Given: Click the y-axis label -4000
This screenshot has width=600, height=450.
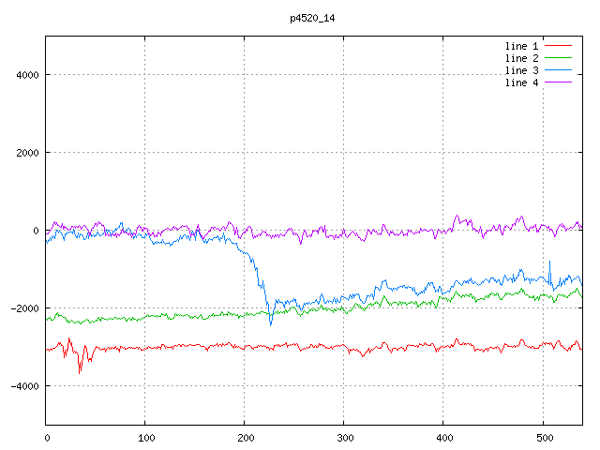Looking at the screenshot, I should pos(25,386).
